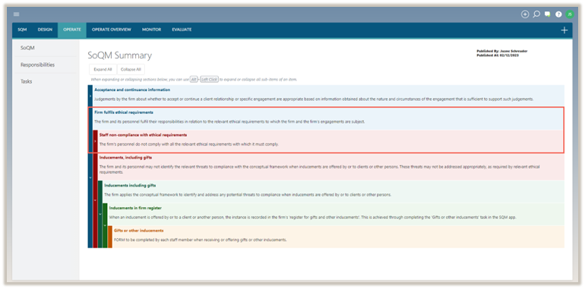Click the orange Gifts or other inducements bar
Viewport: 585px width, 289px height.
pyautogui.click(x=109, y=237)
